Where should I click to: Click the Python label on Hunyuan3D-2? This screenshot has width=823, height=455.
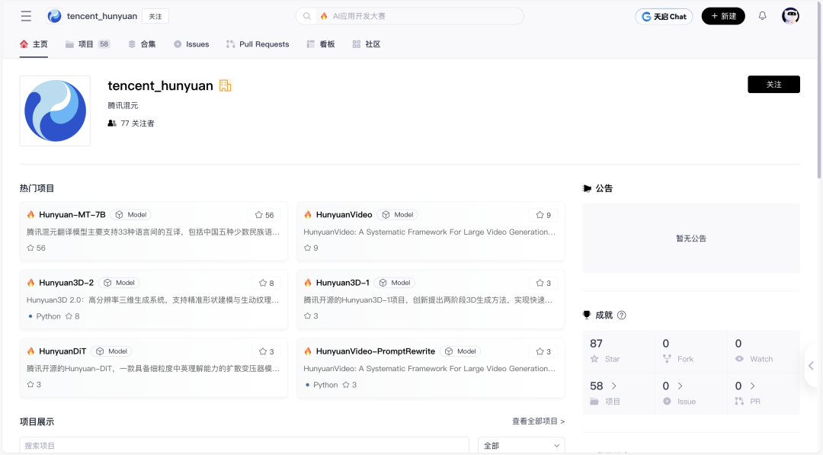[x=48, y=316]
